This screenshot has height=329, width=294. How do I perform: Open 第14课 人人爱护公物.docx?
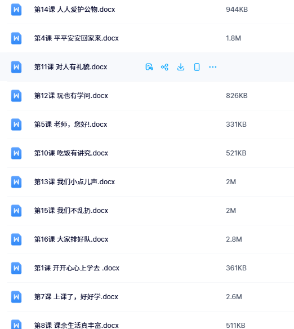click(74, 10)
